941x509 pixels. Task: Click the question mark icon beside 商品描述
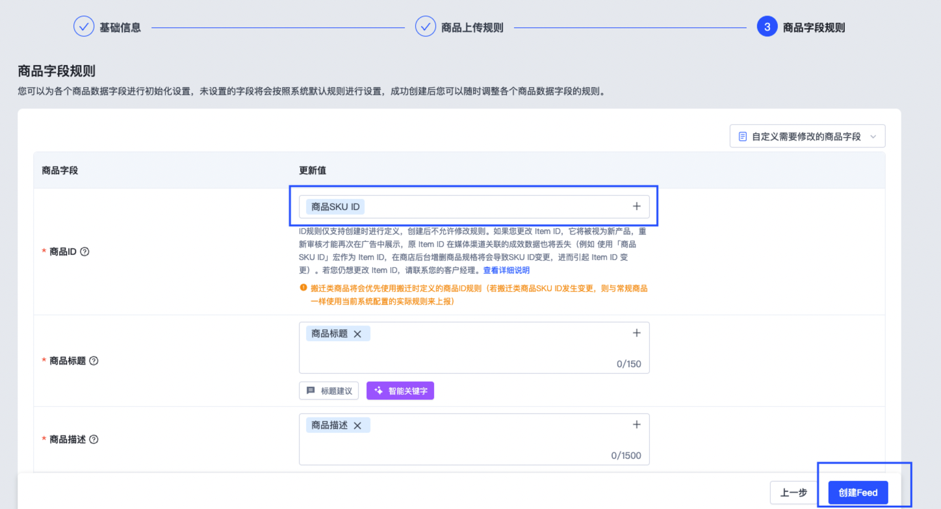[x=94, y=439]
